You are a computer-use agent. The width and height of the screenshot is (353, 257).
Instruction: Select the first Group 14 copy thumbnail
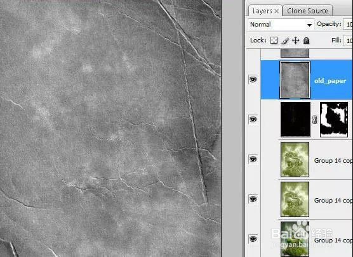pos(295,160)
